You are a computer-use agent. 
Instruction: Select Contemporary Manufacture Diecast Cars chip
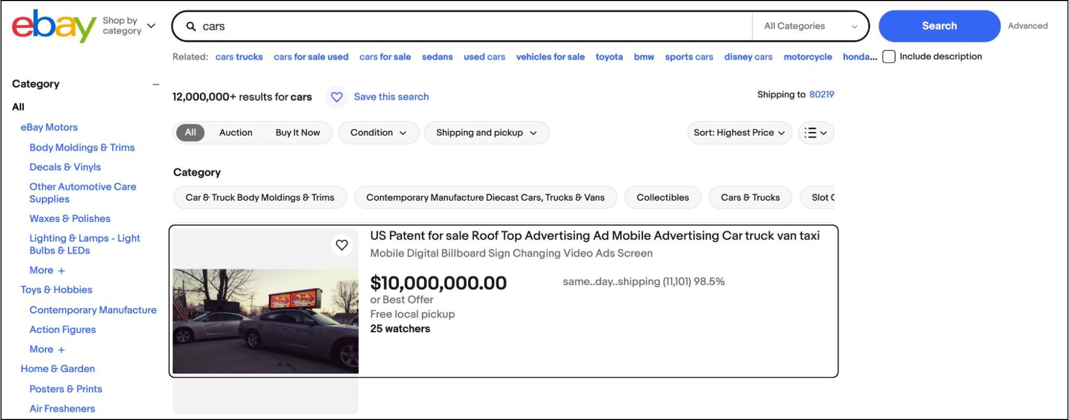point(485,197)
